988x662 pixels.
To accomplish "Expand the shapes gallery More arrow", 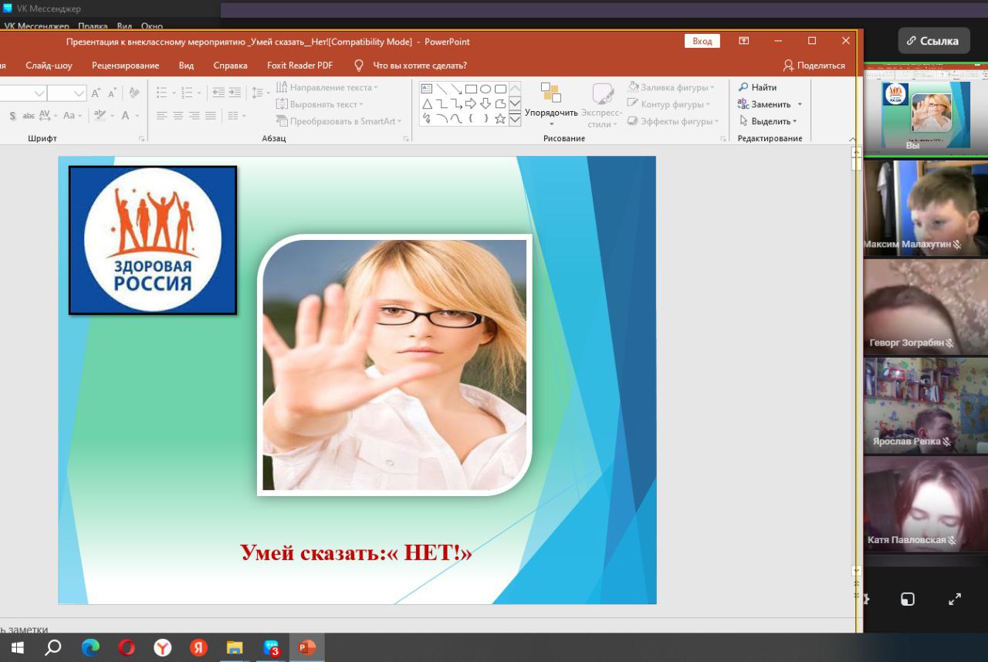I will pyautogui.click(x=515, y=119).
